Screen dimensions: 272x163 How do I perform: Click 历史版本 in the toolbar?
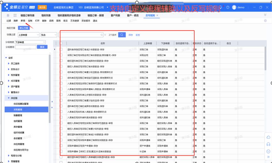[x=86, y=21]
